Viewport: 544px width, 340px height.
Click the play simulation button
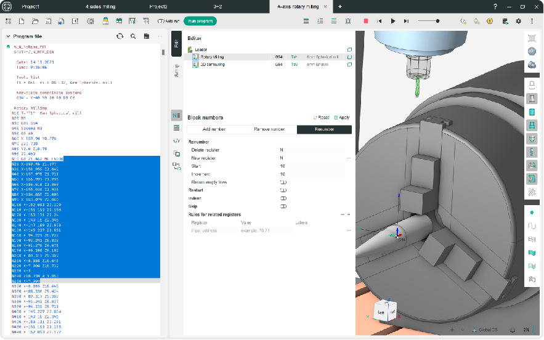click(x=392, y=21)
